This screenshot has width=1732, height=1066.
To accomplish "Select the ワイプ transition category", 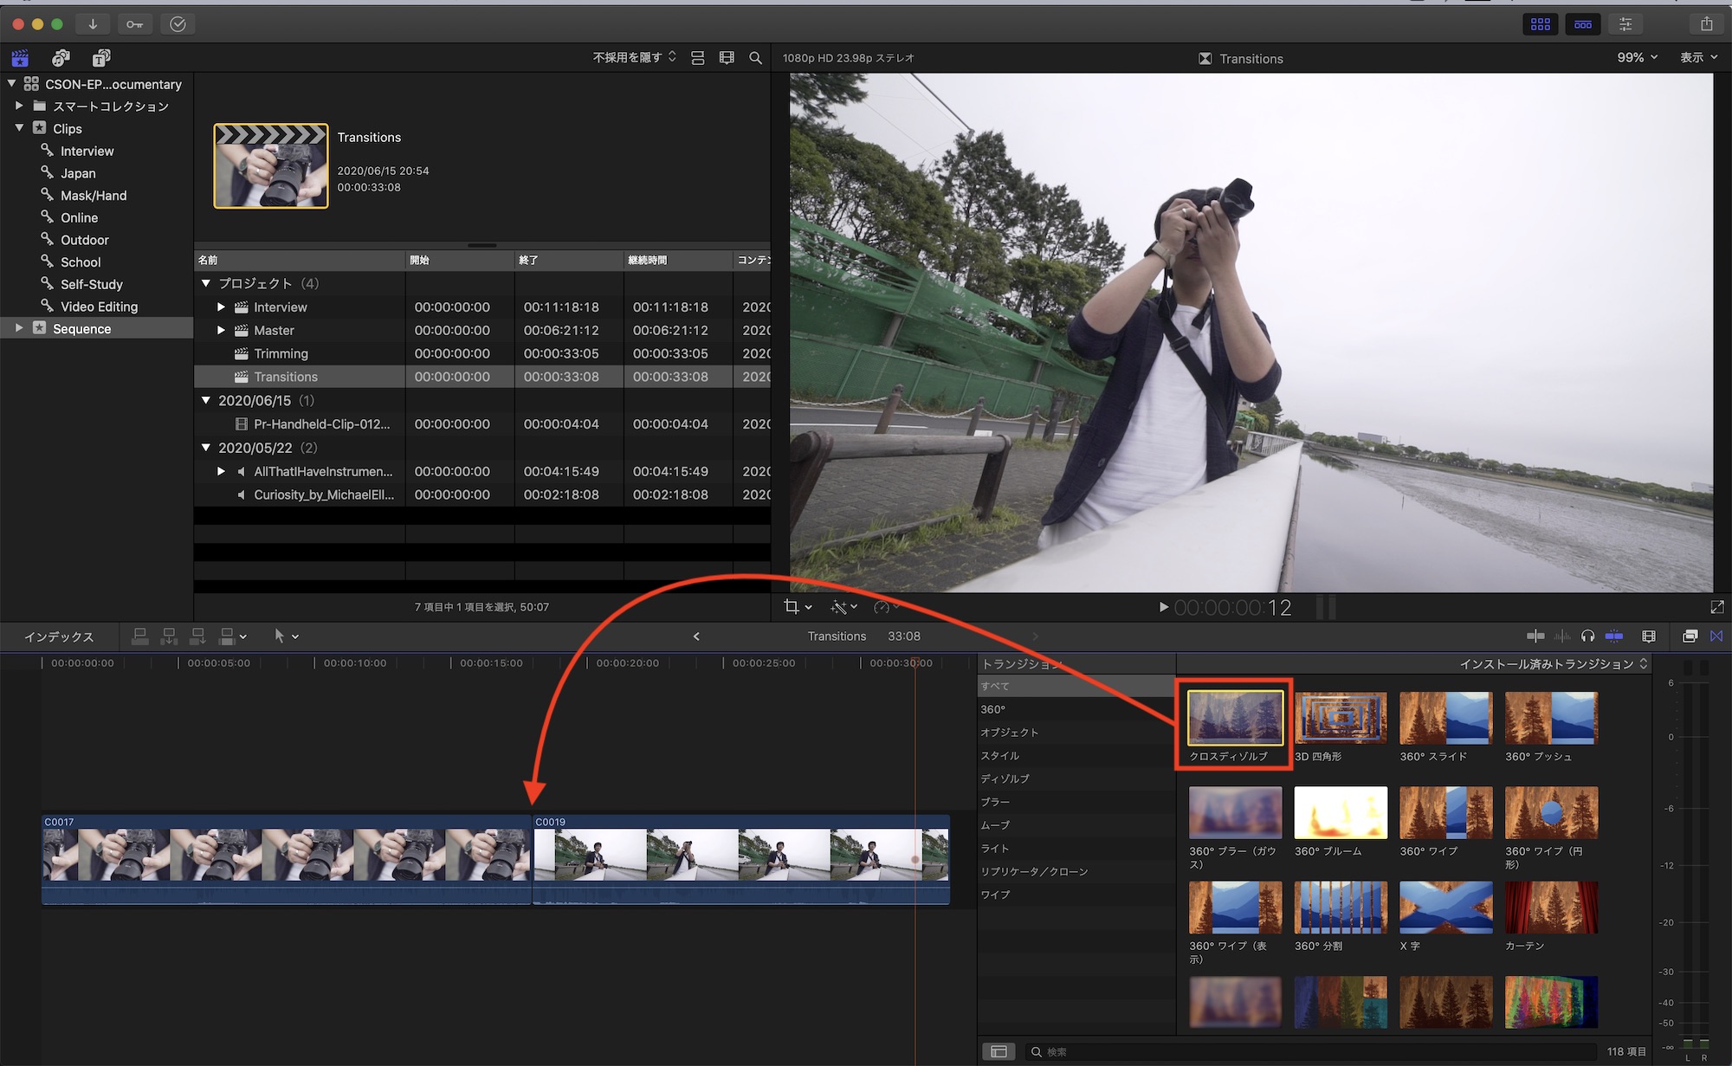I will pyautogui.click(x=995, y=895).
